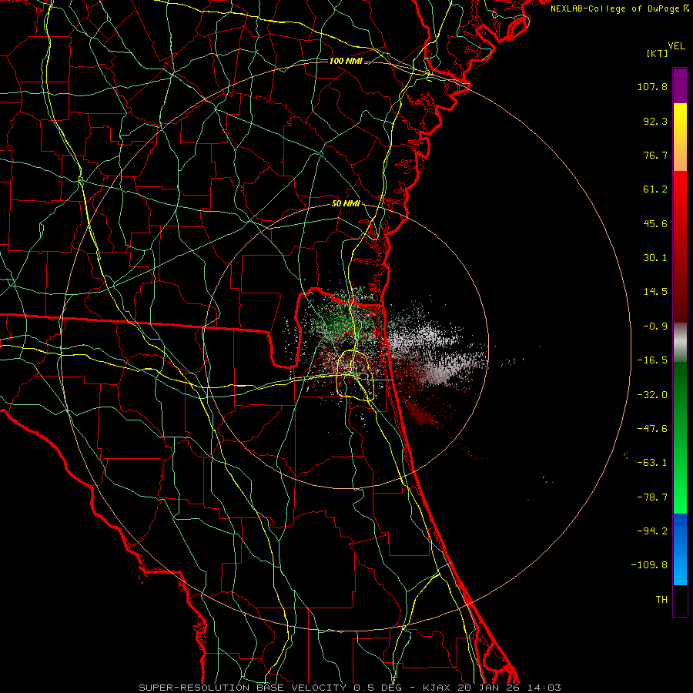The image size is (693, 693).
Task: Click the 92.3 legend value
Action: 655,121
